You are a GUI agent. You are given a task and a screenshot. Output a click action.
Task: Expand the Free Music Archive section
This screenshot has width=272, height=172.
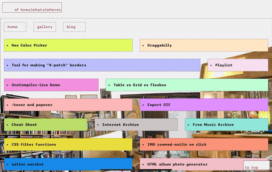[x=213, y=124]
